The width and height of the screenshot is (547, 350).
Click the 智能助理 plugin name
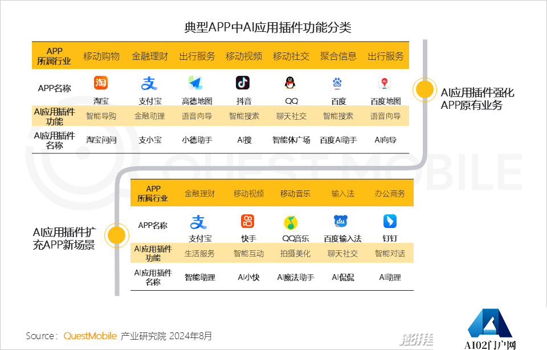coord(200,278)
